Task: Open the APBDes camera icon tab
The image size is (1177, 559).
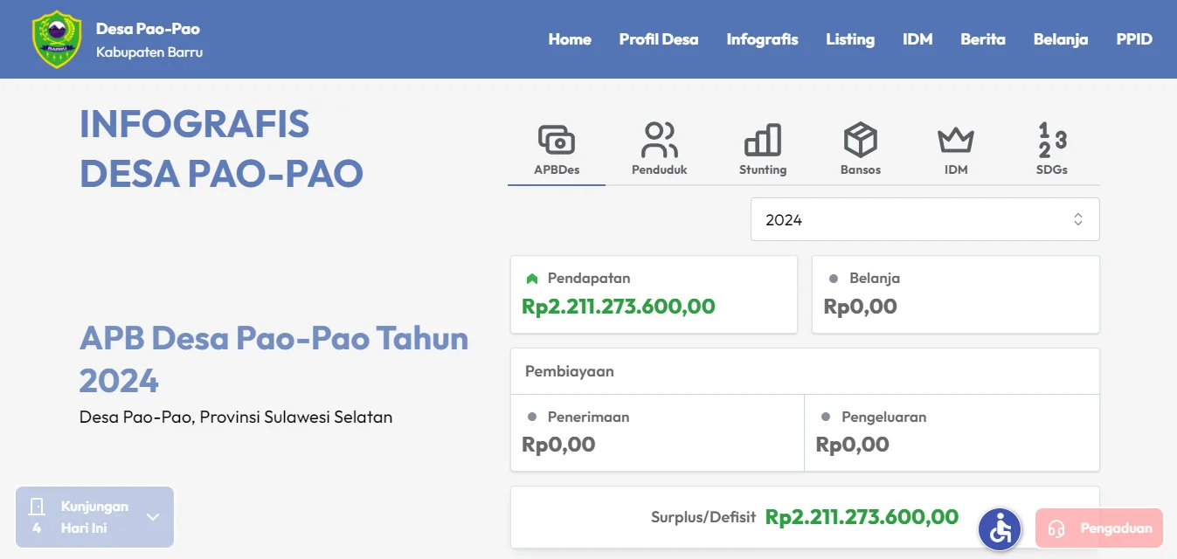Action: 557,140
